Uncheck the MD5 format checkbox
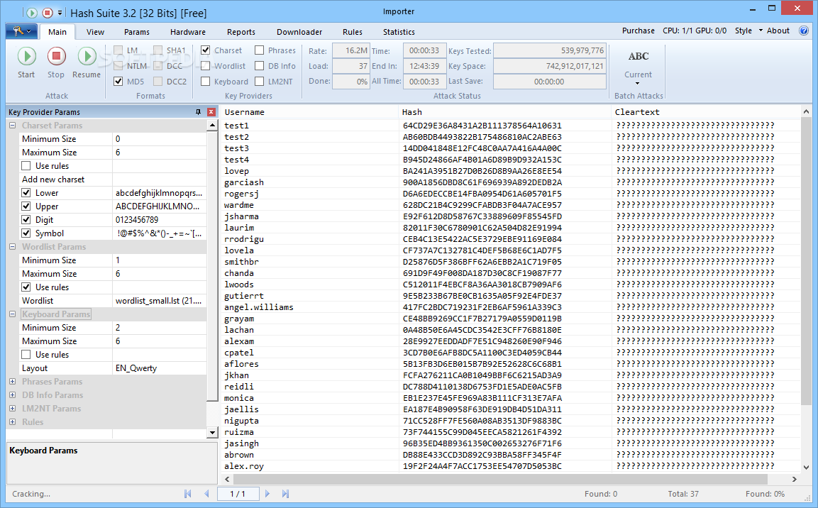This screenshot has width=818, height=508. tap(118, 82)
